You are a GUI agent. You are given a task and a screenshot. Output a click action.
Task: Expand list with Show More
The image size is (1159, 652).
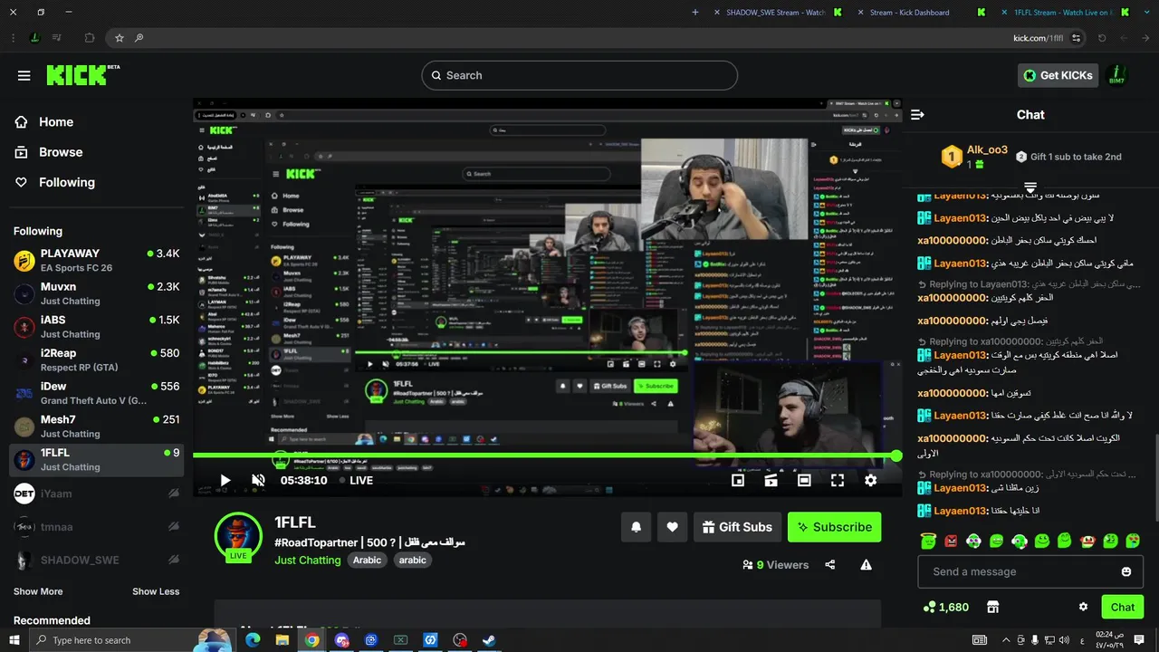coord(38,591)
